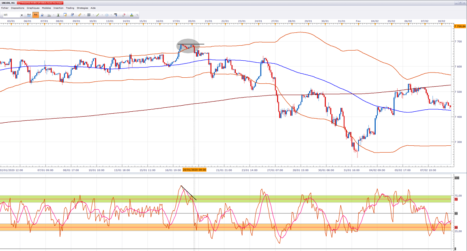
Task: Open the Fichier menu
Action: [5, 8]
